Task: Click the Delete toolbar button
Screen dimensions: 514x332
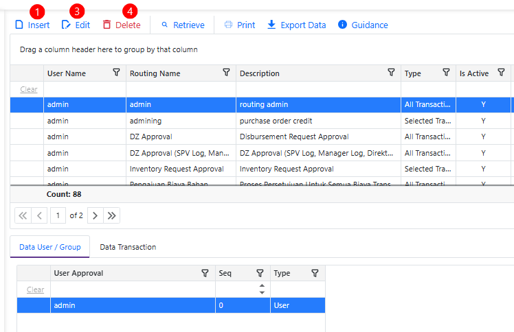Action: click(122, 25)
